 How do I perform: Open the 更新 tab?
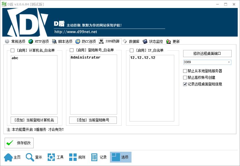(173, 41)
